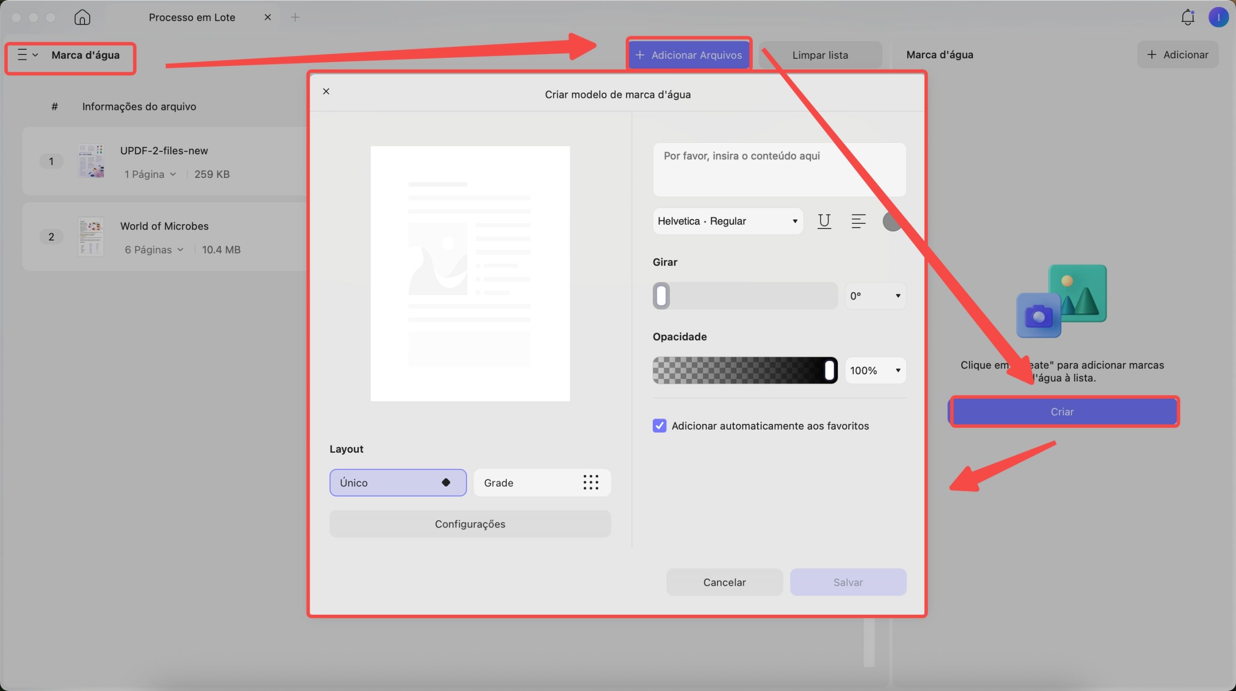The height and width of the screenshot is (691, 1236).
Task: Select the World of Microbes file name
Action: pyautogui.click(x=164, y=226)
